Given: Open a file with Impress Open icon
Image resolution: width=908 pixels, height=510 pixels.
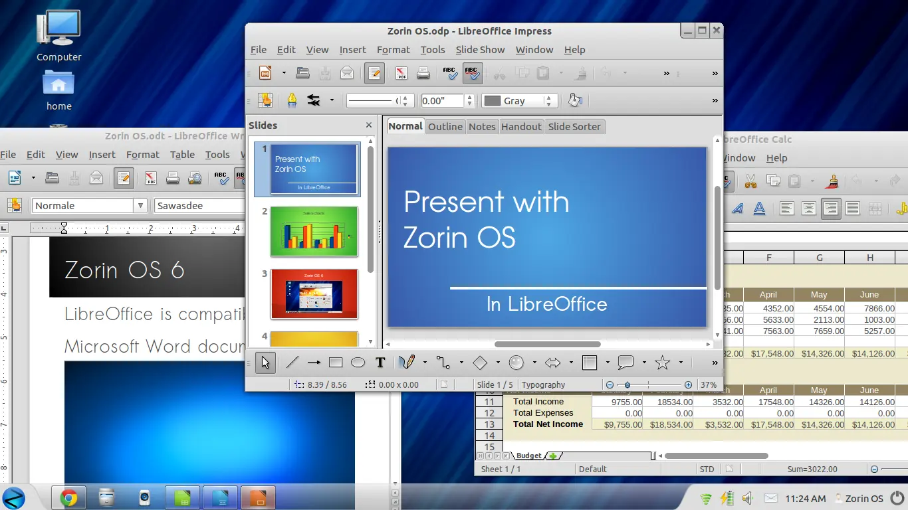Looking at the screenshot, I should tap(302, 73).
